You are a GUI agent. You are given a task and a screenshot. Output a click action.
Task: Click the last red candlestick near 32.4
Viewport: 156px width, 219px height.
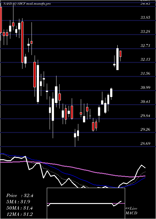click(x=120, y=54)
